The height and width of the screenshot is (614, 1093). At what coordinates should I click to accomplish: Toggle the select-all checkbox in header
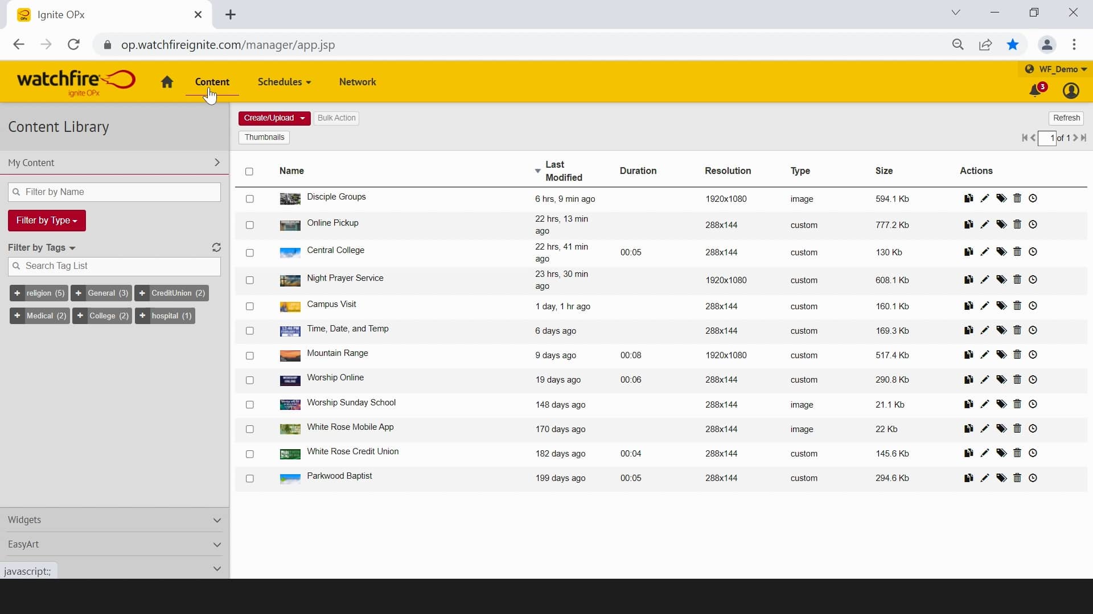pos(249,171)
